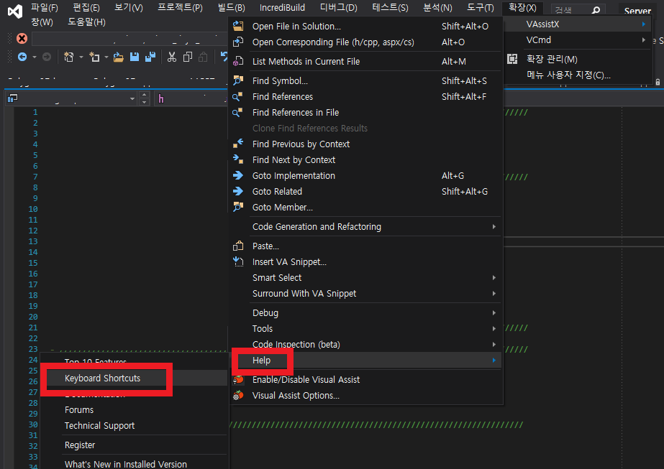Click the toolbar Paste clipboard icon
Screen dimensions: 664x469
click(x=204, y=57)
